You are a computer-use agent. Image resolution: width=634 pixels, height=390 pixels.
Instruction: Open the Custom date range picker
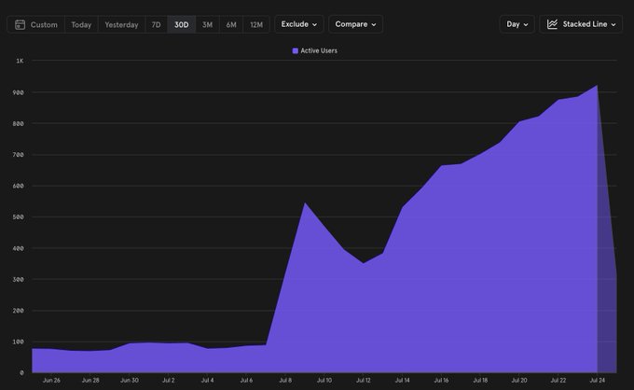click(x=36, y=24)
